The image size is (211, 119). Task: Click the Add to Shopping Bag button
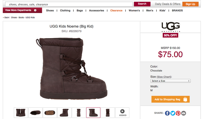(x=170, y=99)
